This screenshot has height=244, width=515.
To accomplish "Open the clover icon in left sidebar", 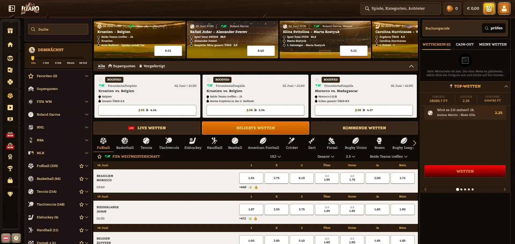I will [10, 82].
